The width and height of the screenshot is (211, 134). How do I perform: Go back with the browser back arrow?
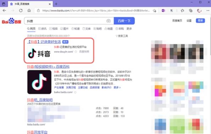[4, 11]
